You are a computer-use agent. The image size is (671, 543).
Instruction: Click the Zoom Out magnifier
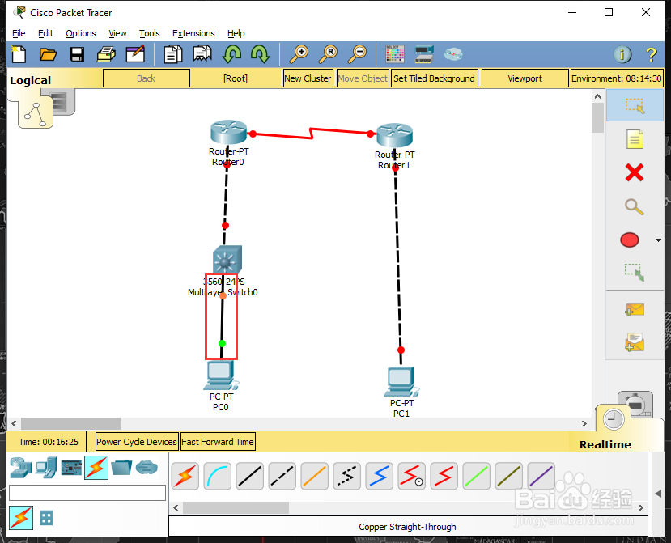tap(356, 54)
